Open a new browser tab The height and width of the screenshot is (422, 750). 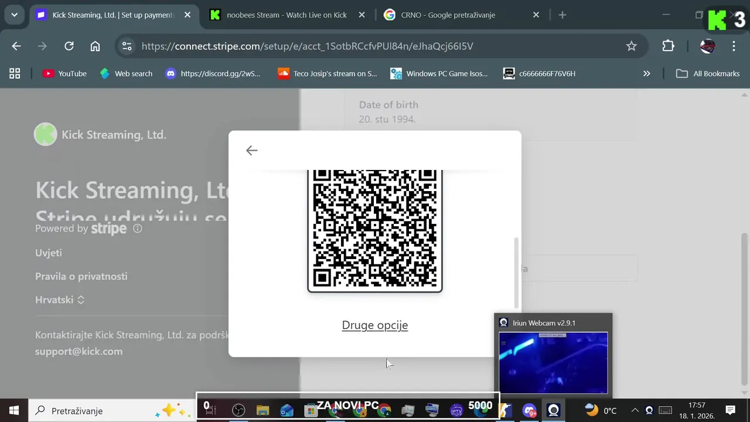pyautogui.click(x=562, y=15)
